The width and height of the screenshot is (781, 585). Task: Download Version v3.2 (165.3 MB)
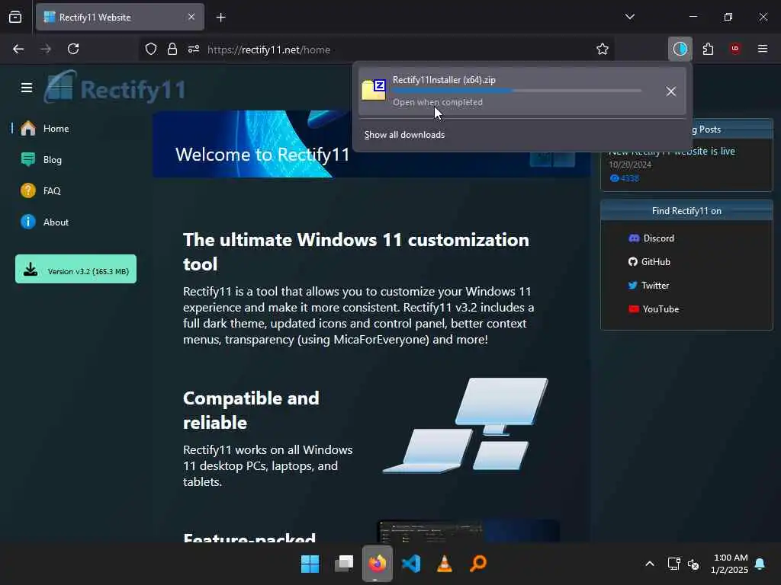coord(76,269)
